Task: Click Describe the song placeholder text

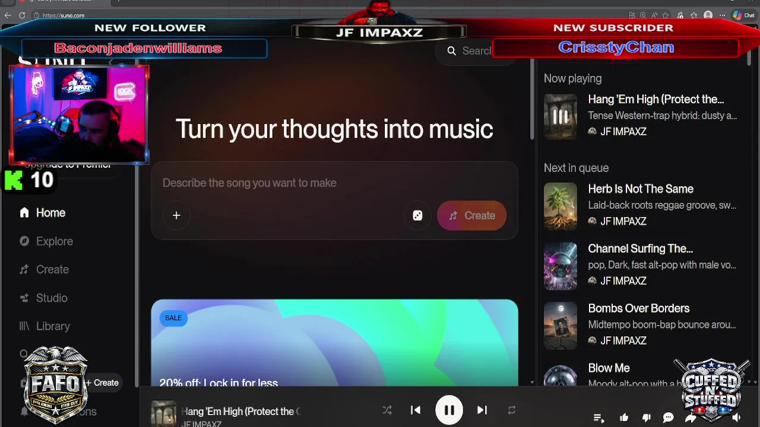Action: click(249, 183)
